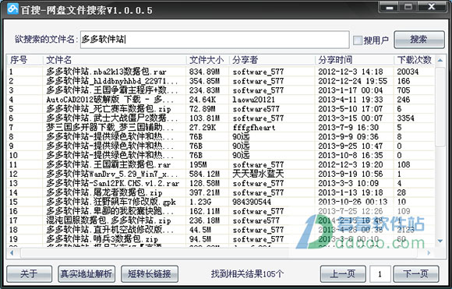Select file 多多软件站_hlddbnyhhbd_22971...
This screenshot has width=452, height=289.
click(x=112, y=81)
